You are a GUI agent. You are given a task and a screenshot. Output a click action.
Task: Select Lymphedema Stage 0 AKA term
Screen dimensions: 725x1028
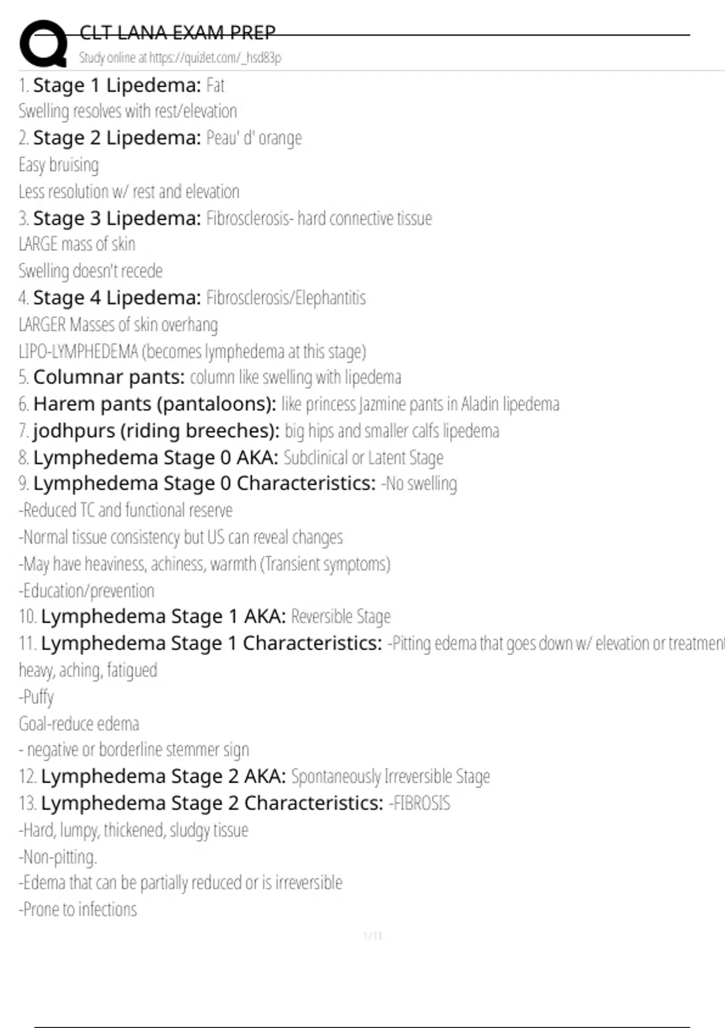156,457
